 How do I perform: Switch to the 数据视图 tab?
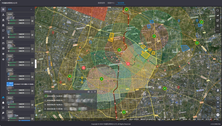pyautogui.click(x=101, y=3)
